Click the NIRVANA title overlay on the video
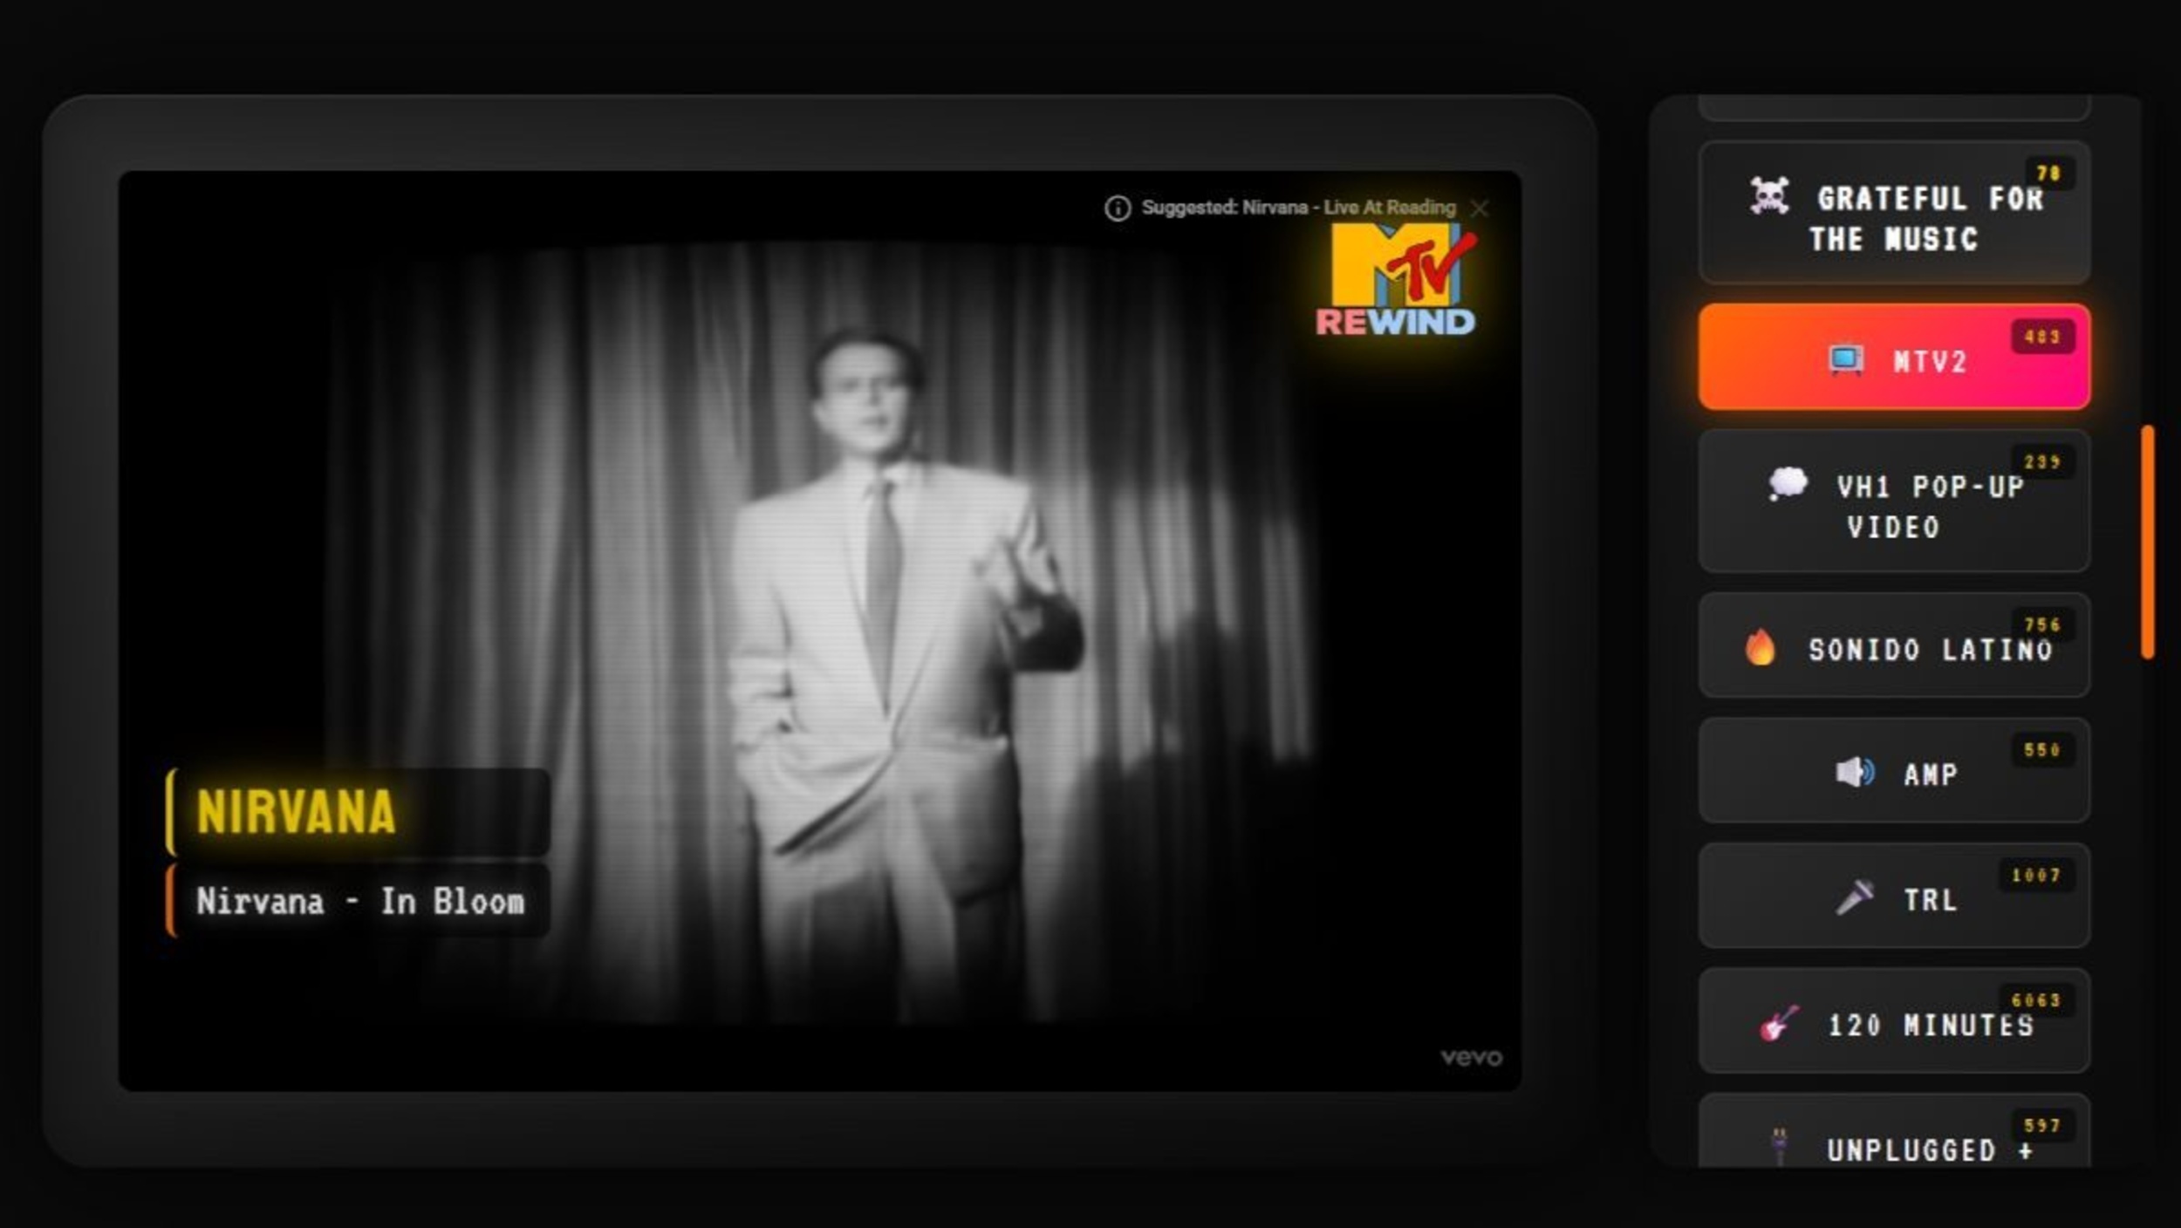2181x1228 pixels. click(x=297, y=811)
